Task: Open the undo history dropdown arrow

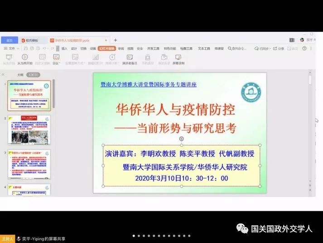Action: coord(48,49)
